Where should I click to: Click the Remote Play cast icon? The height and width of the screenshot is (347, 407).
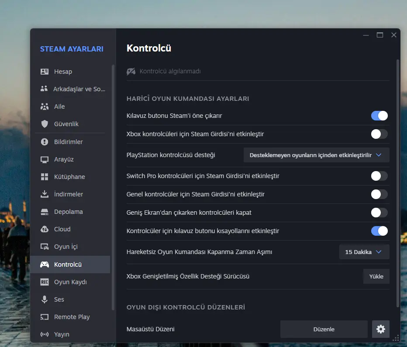(45, 317)
